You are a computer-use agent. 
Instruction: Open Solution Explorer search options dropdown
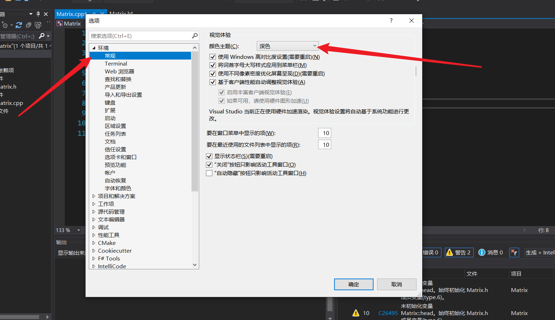click(48, 36)
